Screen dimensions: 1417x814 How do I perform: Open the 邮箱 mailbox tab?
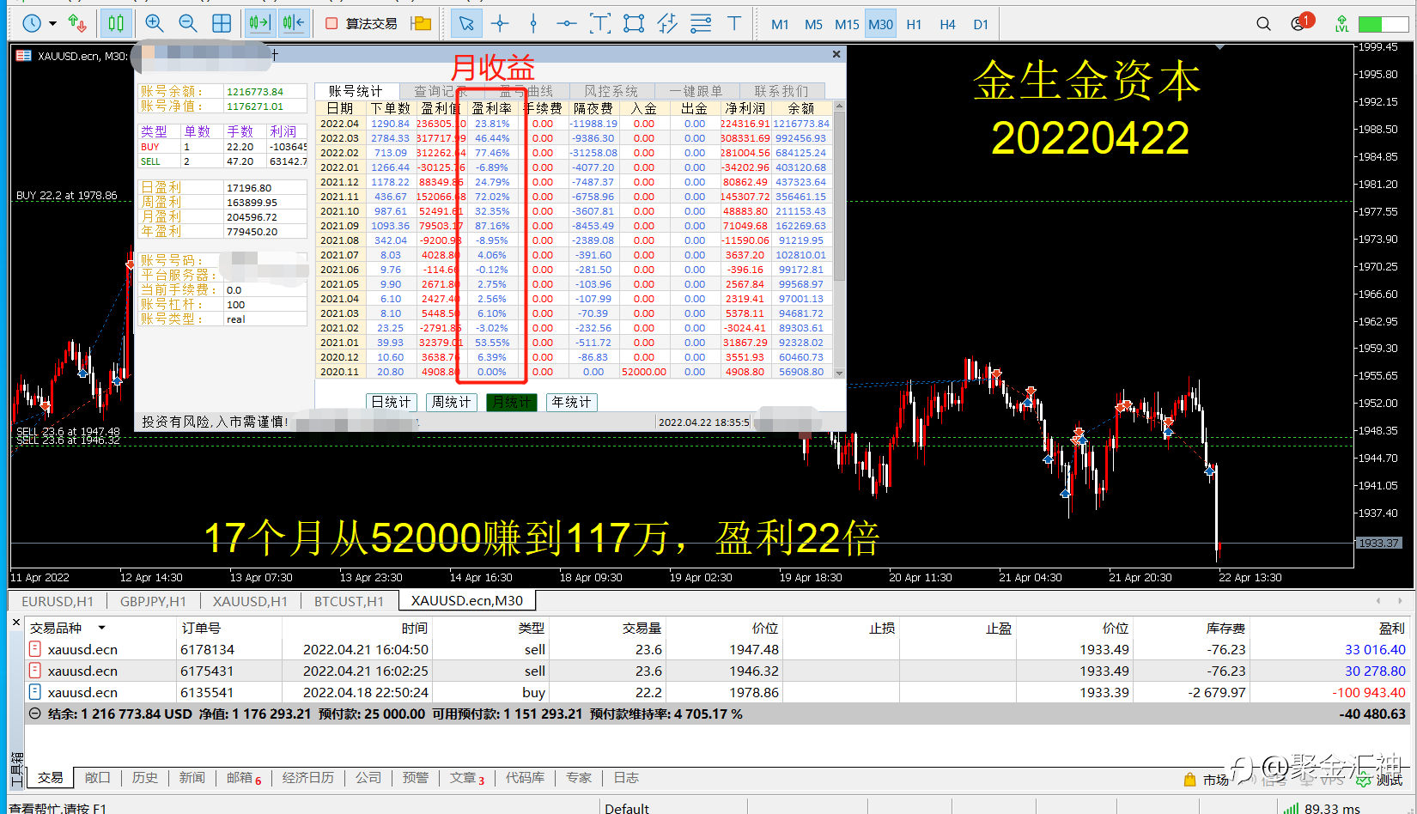pyautogui.click(x=244, y=777)
